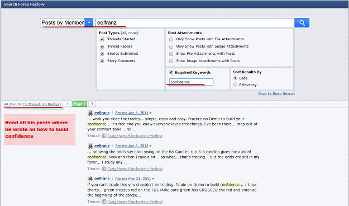Toggle the Thread Replies checkbox

[x=102, y=46]
